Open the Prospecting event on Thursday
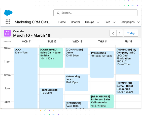 [x=102, y=64]
